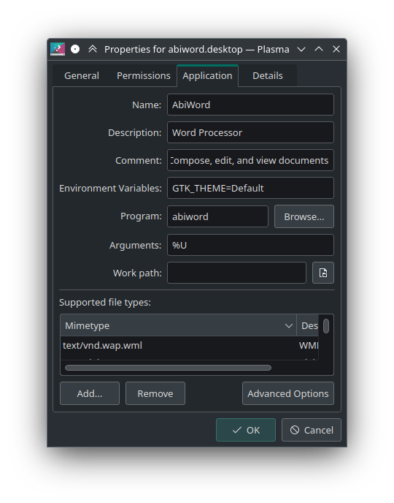This screenshot has height=503, width=394.
Task: Click the Plasma window menu icon
Action: pos(58,49)
